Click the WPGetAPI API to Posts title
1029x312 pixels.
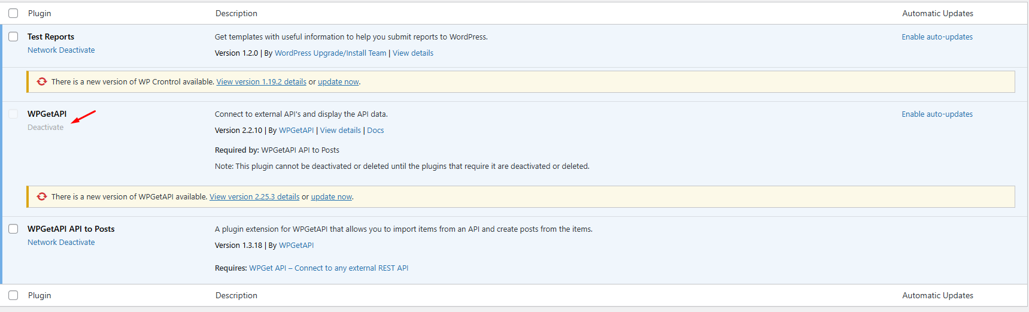[x=71, y=229]
